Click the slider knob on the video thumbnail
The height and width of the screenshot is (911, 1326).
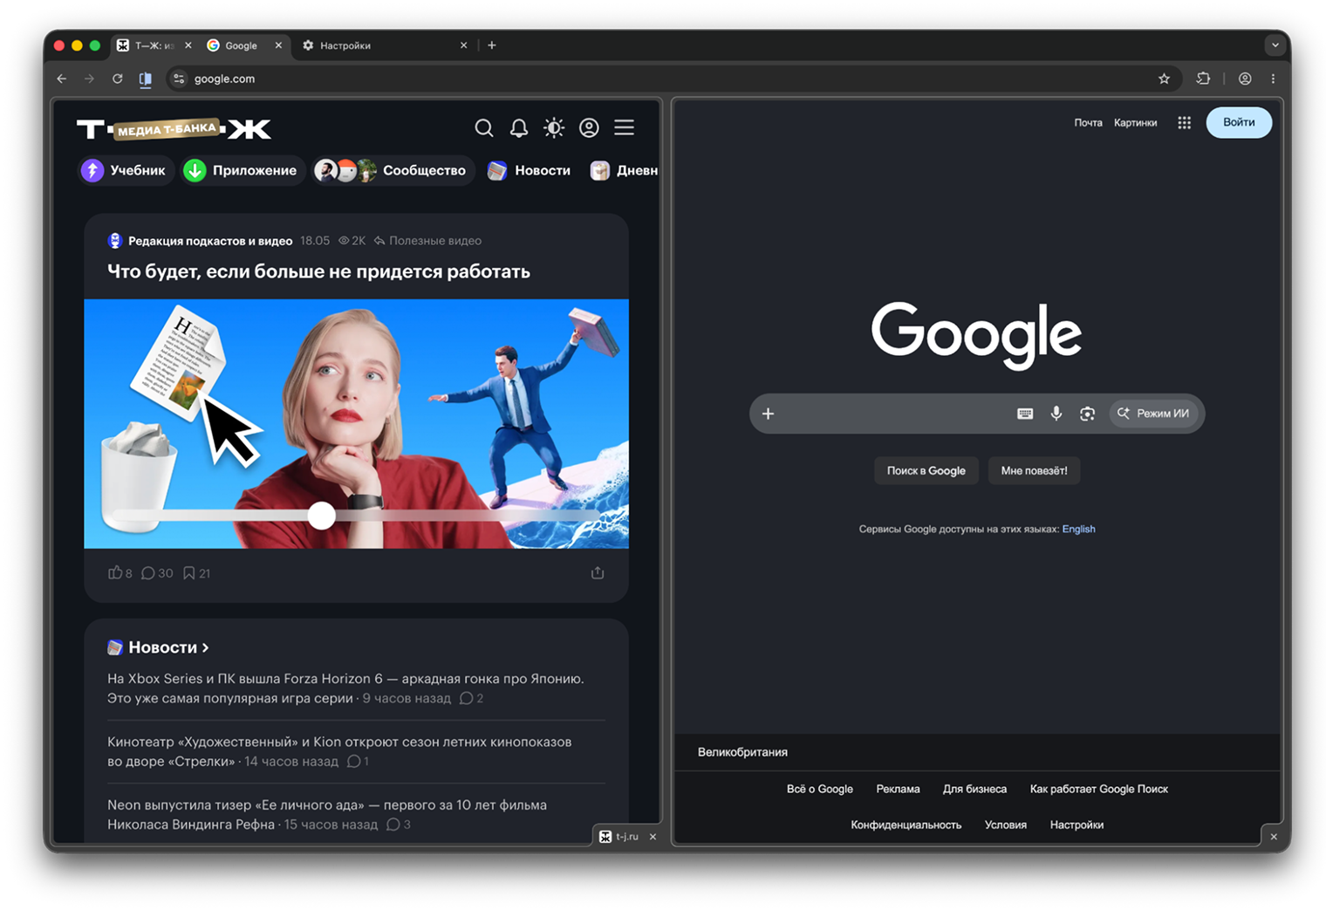322,515
